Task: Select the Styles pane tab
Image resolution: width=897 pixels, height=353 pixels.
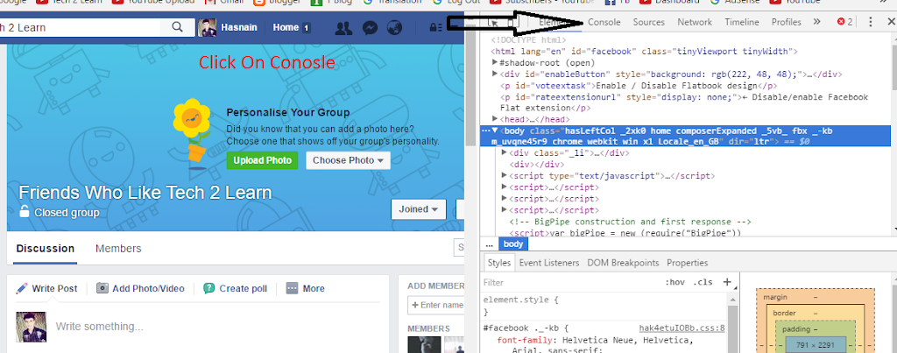Action: click(498, 263)
